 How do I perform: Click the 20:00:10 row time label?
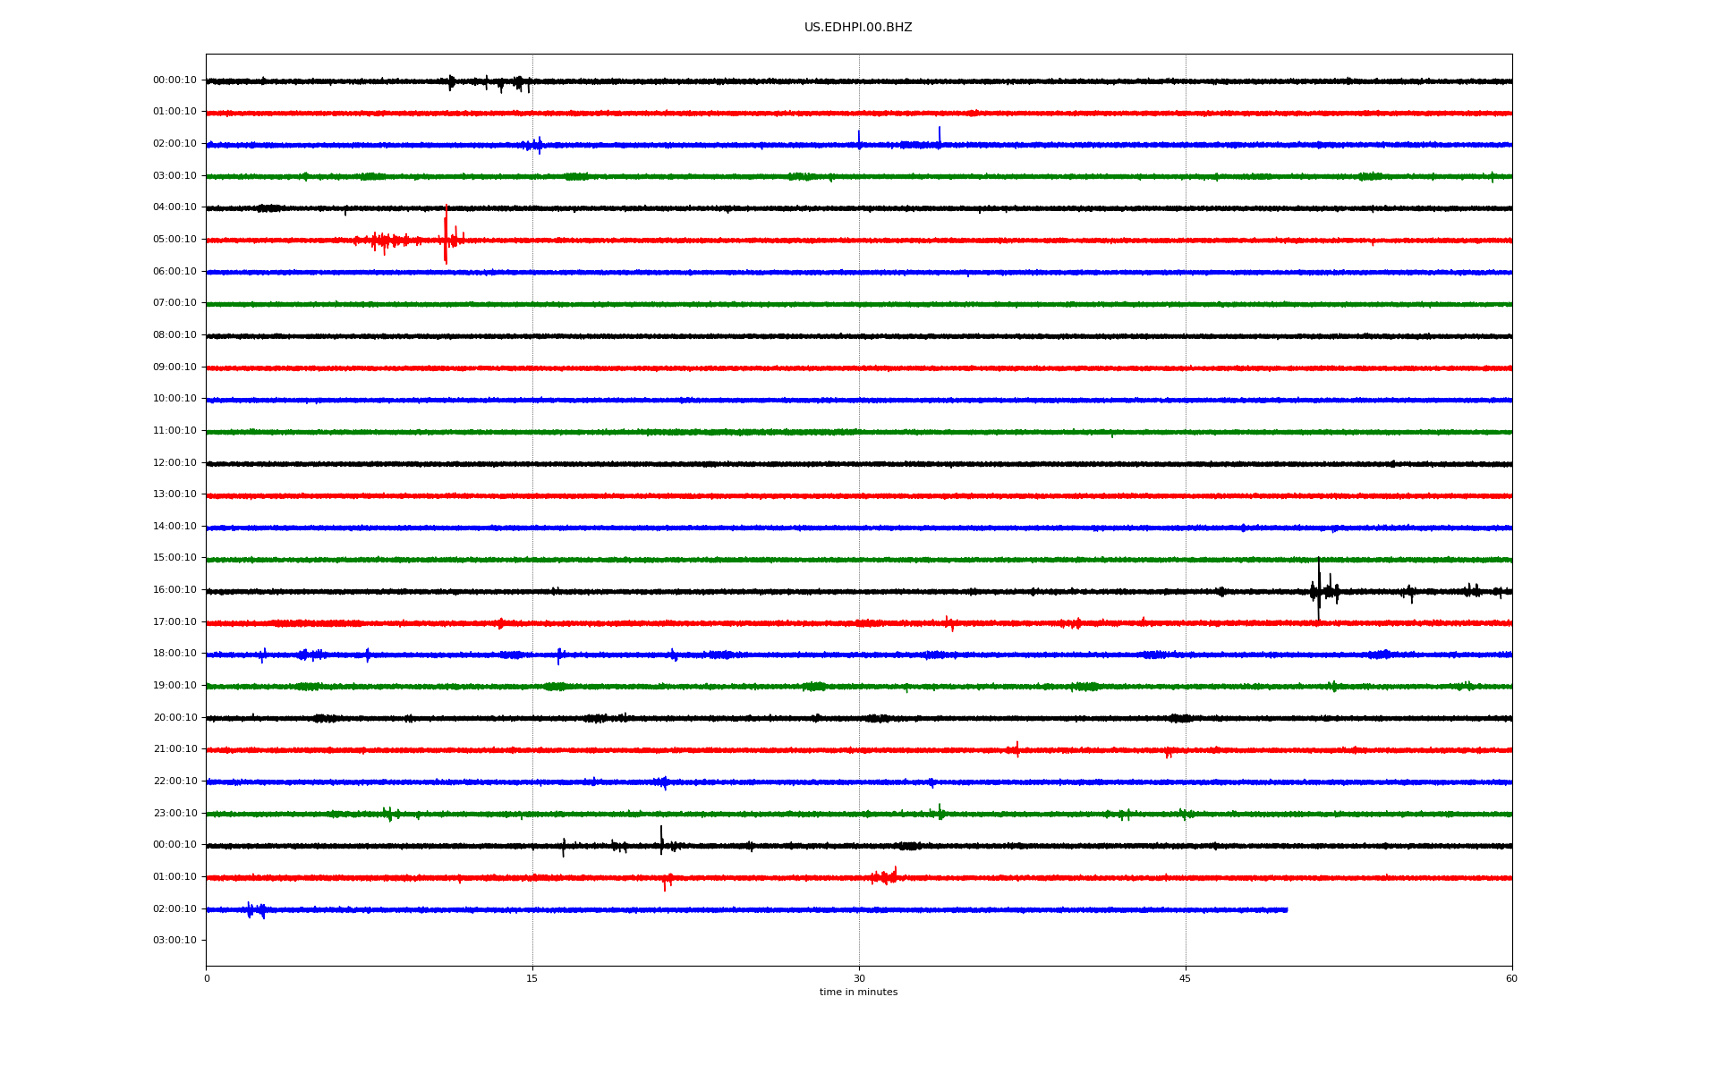174,718
